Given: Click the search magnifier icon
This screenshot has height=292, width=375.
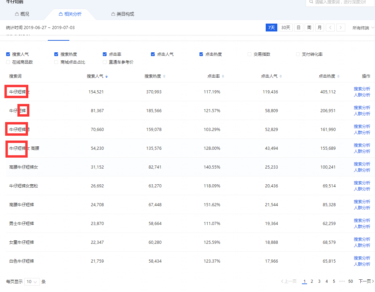Looking at the screenshot, I should [311, 2].
